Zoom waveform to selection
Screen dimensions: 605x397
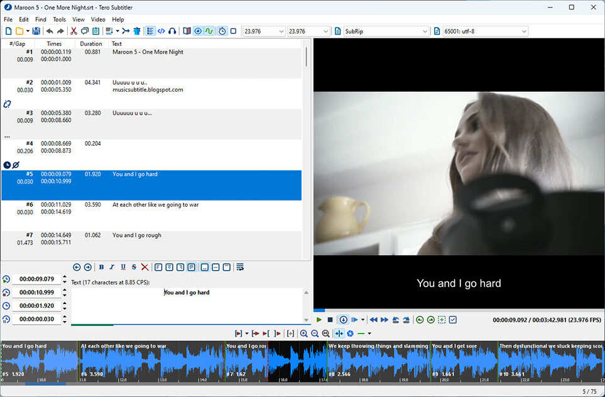click(x=325, y=334)
